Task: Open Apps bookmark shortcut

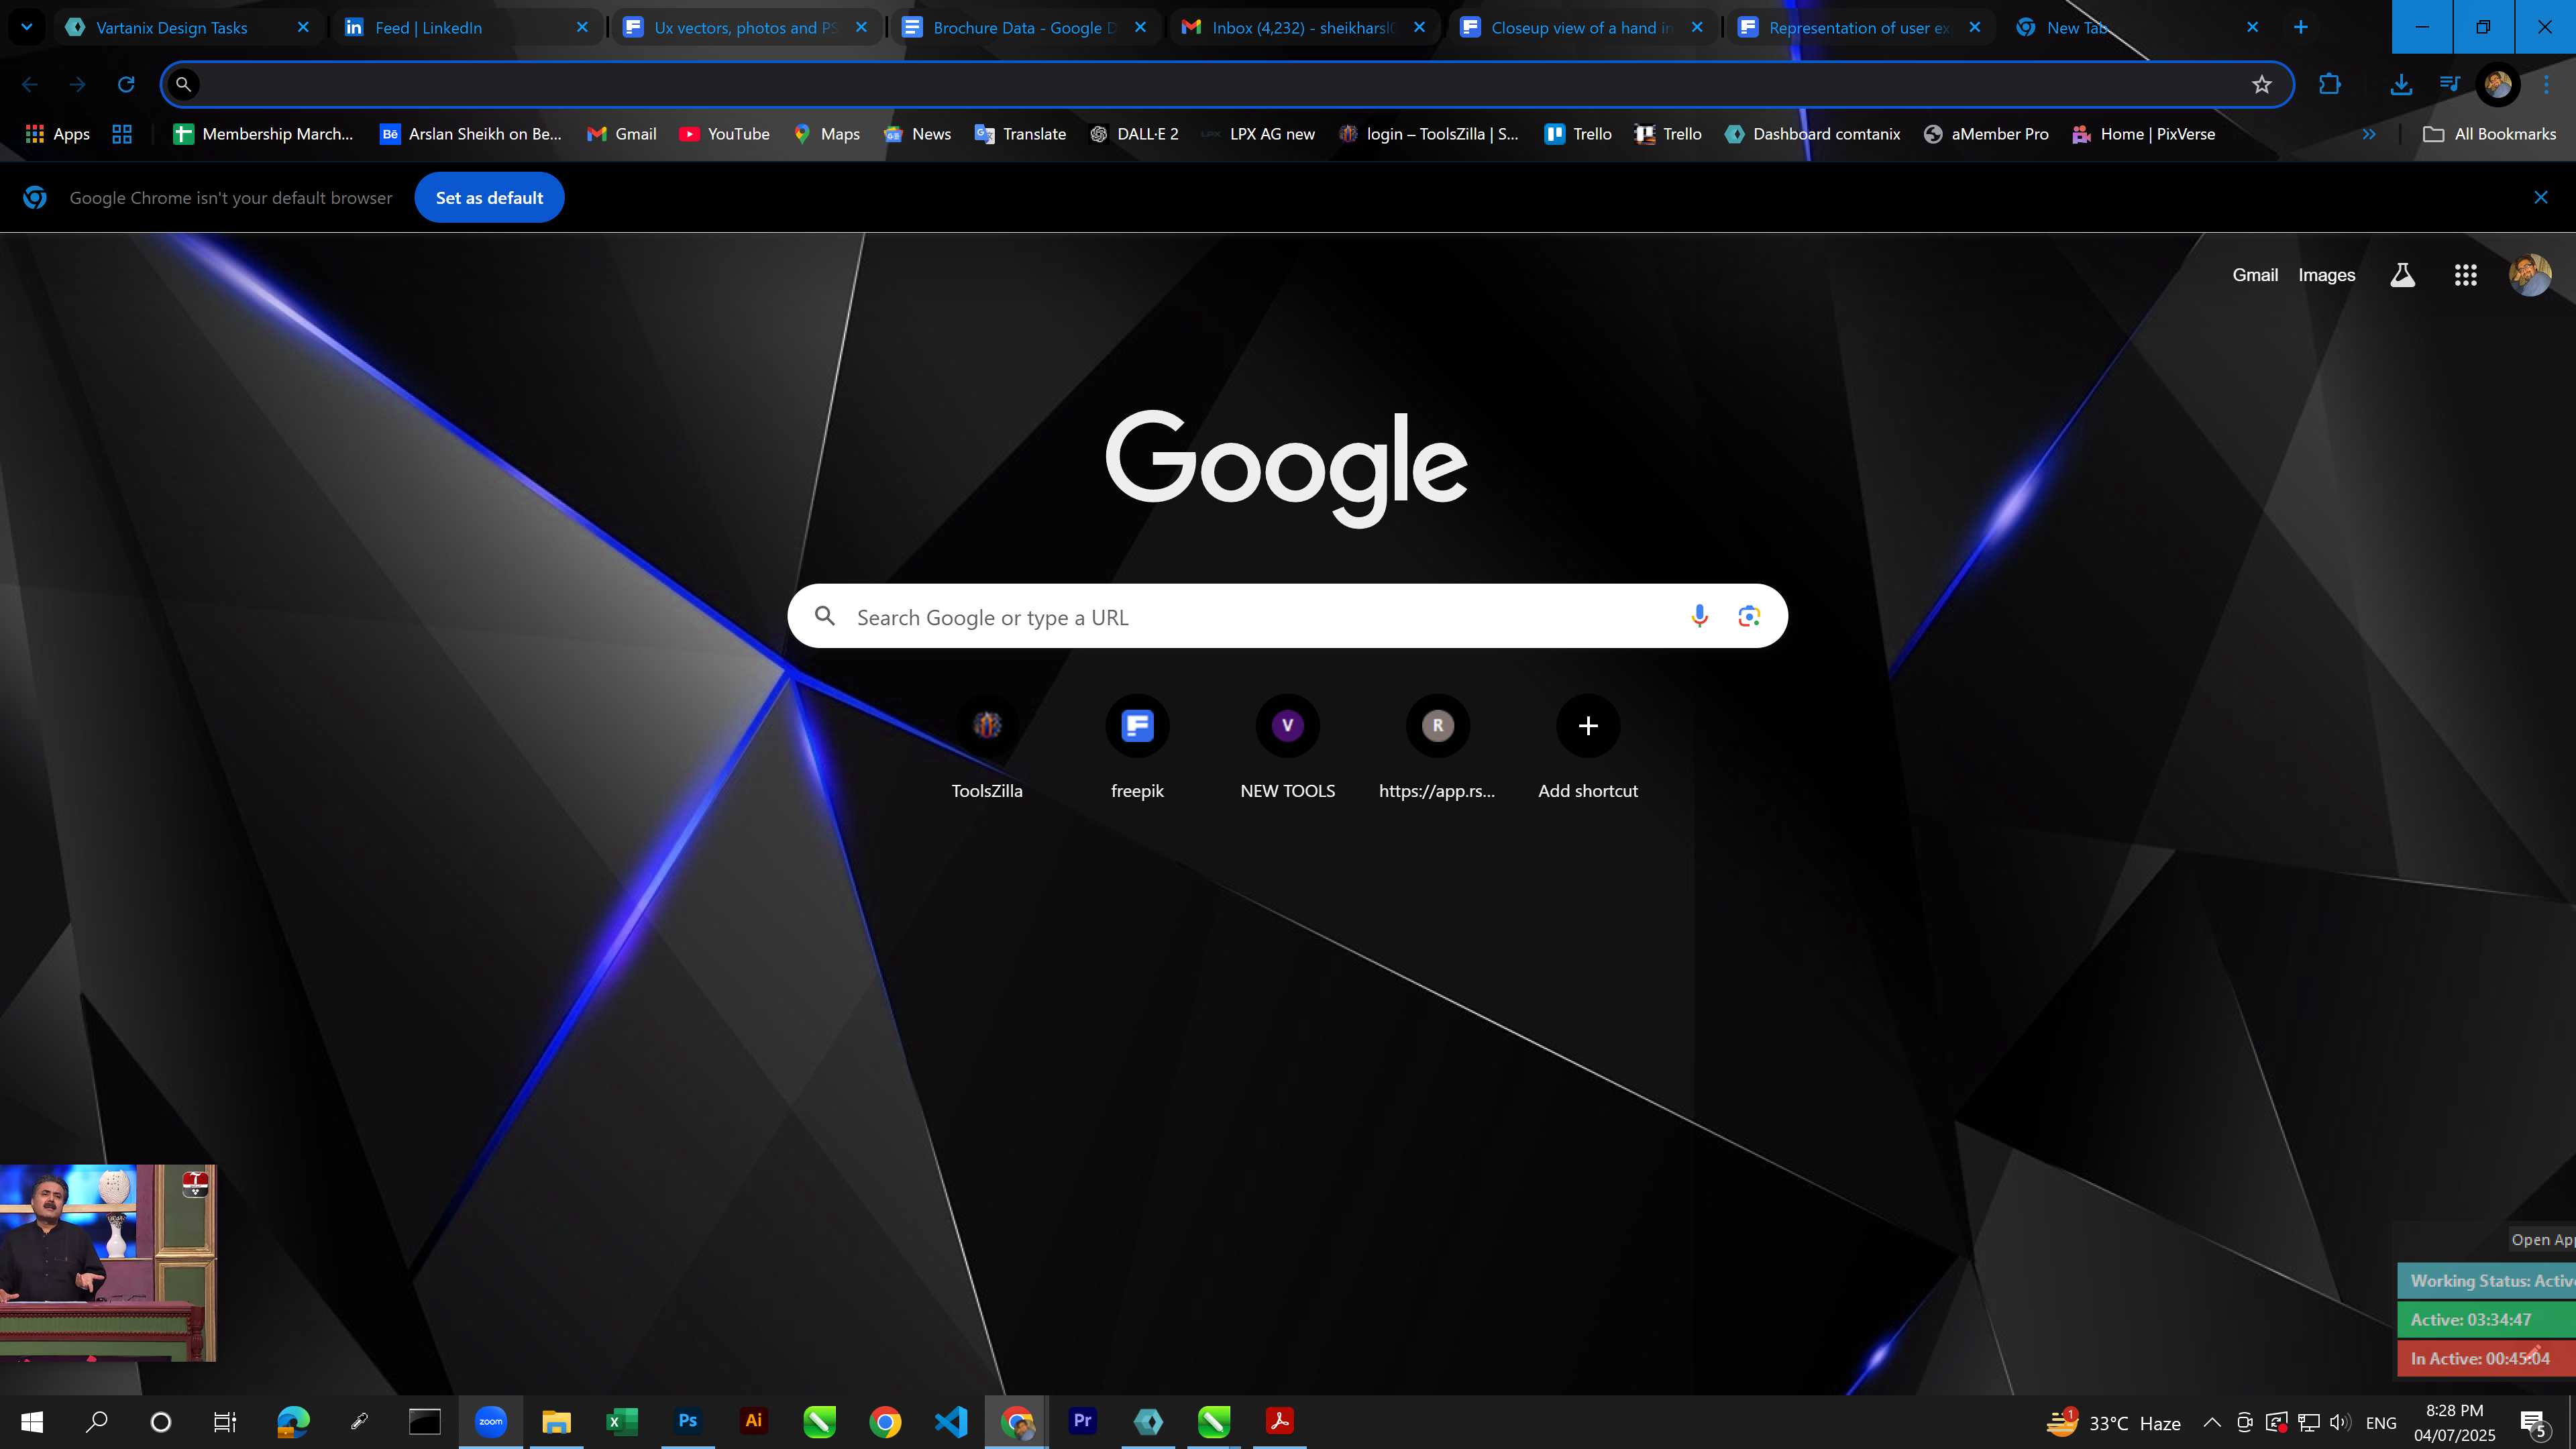Action: (57, 134)
